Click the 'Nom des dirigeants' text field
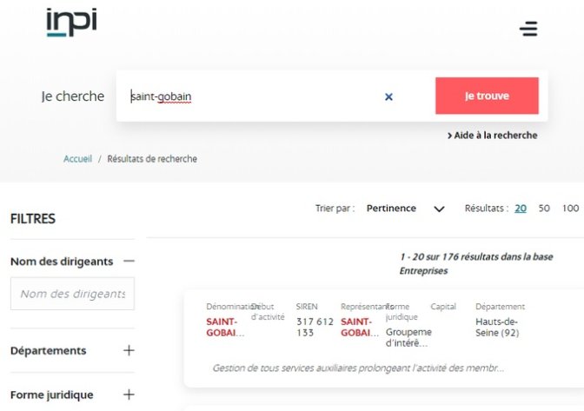Image resolution: width=584 pixels, height=411 pixels. pos(72,294)
